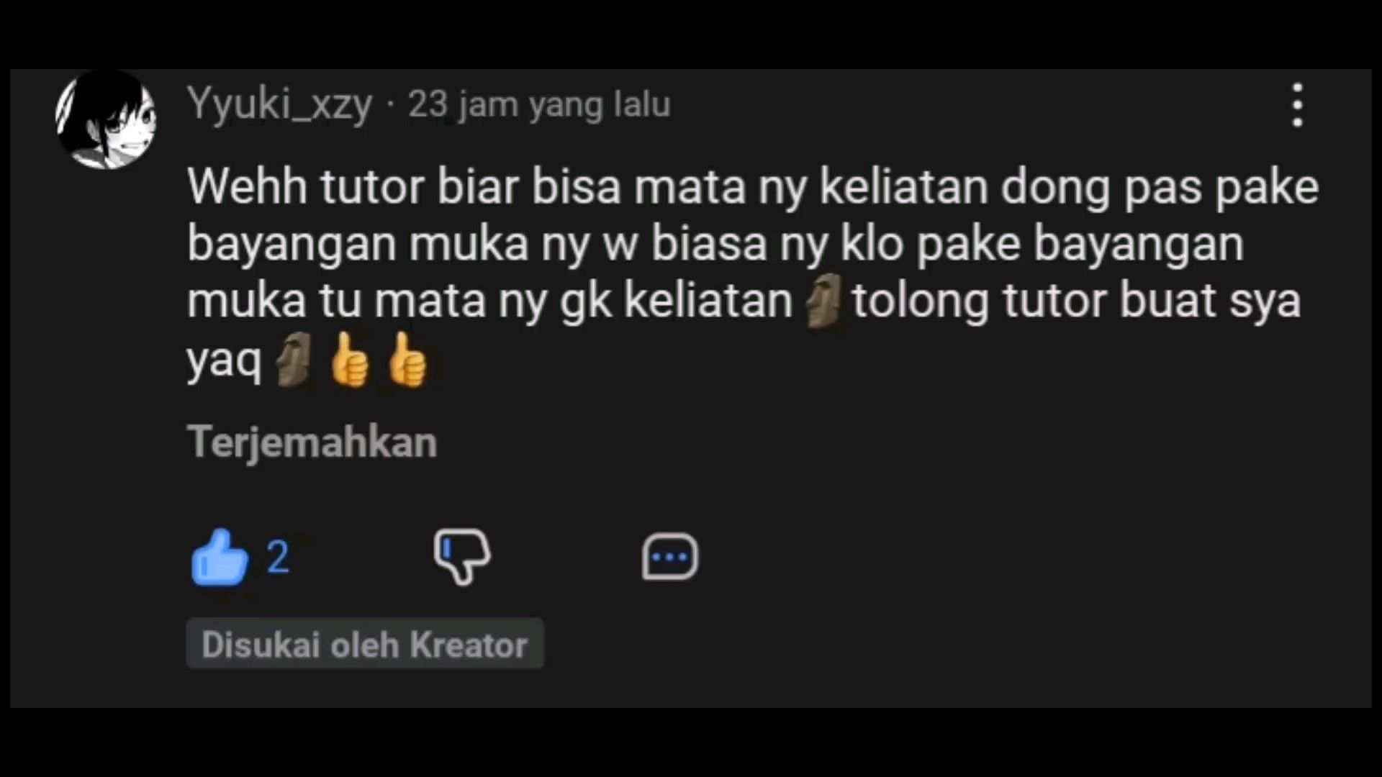The width and height of the screenshot is (1382, 777).
Task: Click the first thumbs-up emoji in comment
Action: tap(350, 360)
